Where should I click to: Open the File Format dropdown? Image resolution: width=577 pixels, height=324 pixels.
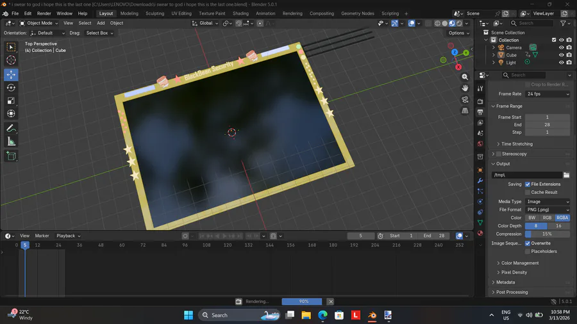point(547,209)
